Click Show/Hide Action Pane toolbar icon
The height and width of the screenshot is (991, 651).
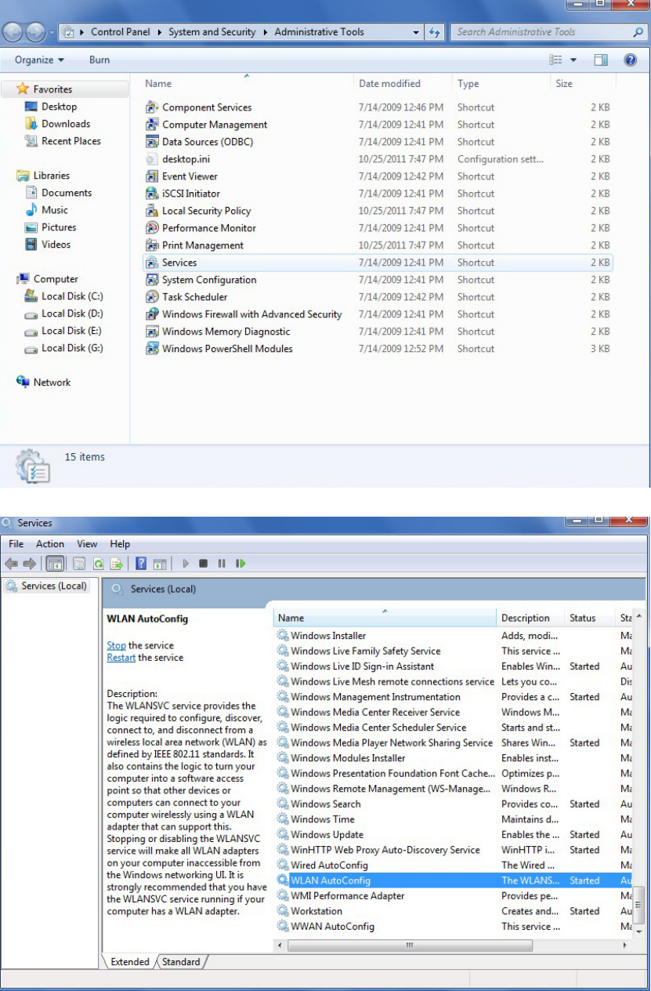pos(159,564)
